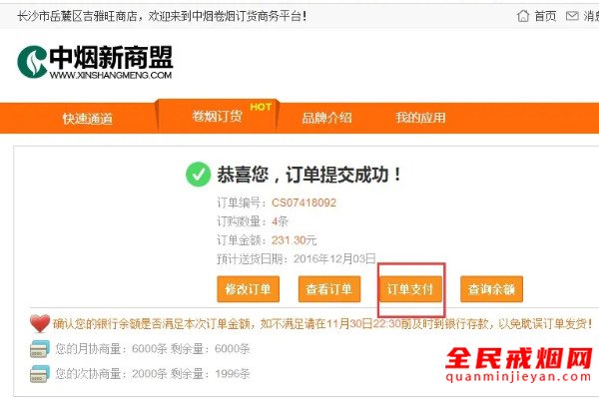Click the 订单支付 button
The width and height of the screenshot is (599, 399).
click(410, 289)
